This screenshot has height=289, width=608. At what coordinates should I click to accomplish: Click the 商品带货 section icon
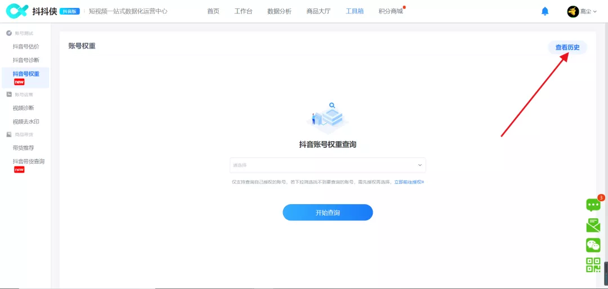[x=9, y=134]
